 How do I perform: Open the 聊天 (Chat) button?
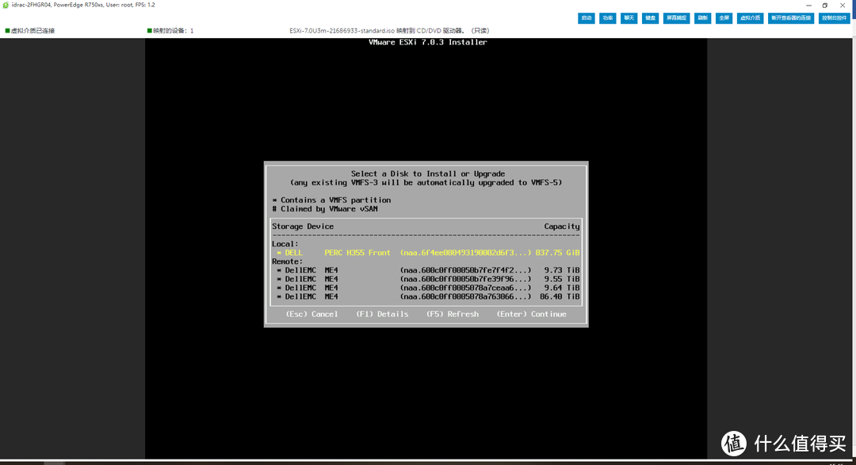click(629, 18)
